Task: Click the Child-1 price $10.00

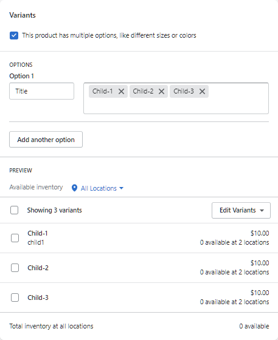Action: click(260, 233)
